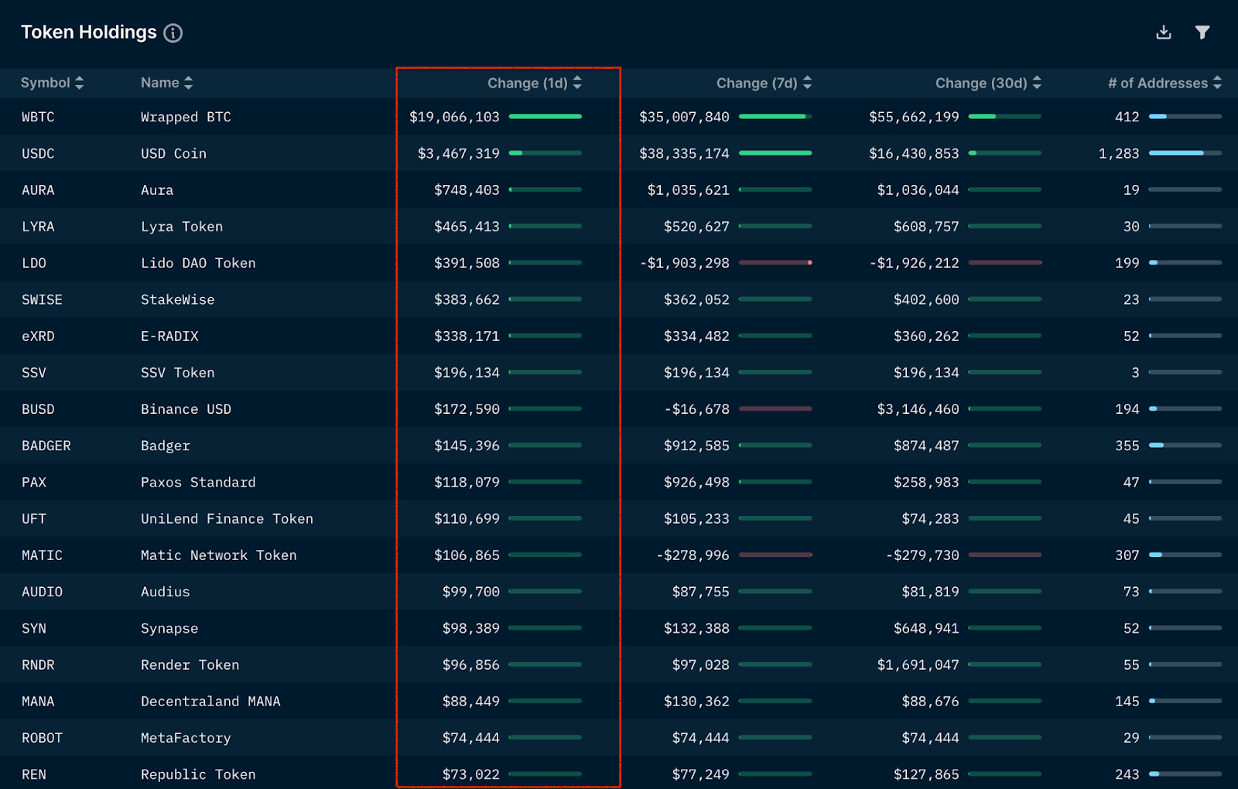This screenshot has width=1238, height=789.
Task: Click the Paxos Standard name
Action: 198,482
